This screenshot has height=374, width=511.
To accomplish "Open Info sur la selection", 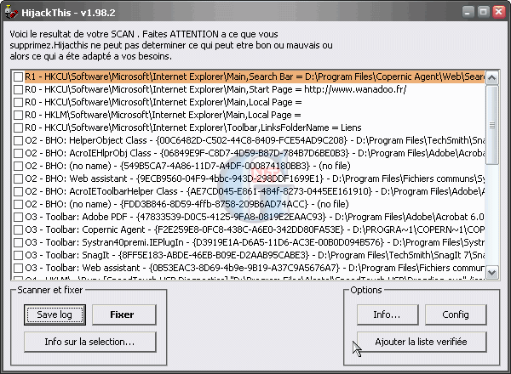I will [x=90, y=342].
